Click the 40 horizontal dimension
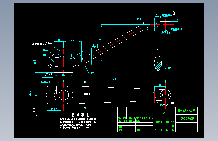The height and width of the screenshot is (141, 218). coord(72,40)
